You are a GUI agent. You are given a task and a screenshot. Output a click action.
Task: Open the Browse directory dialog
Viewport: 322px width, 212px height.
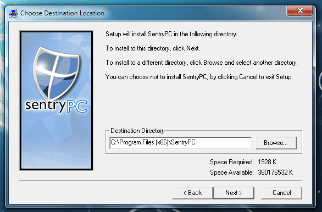(276, 143)
